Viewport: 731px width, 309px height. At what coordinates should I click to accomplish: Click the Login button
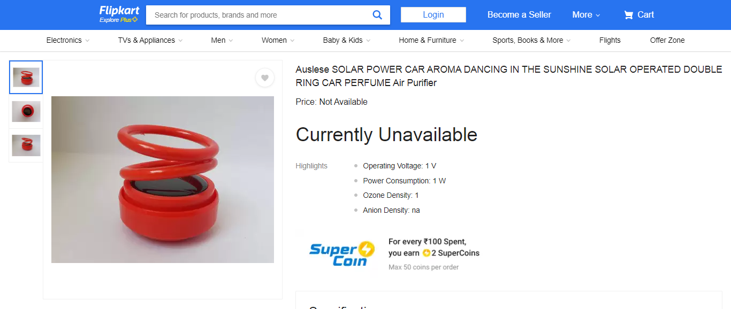point(433,15)
